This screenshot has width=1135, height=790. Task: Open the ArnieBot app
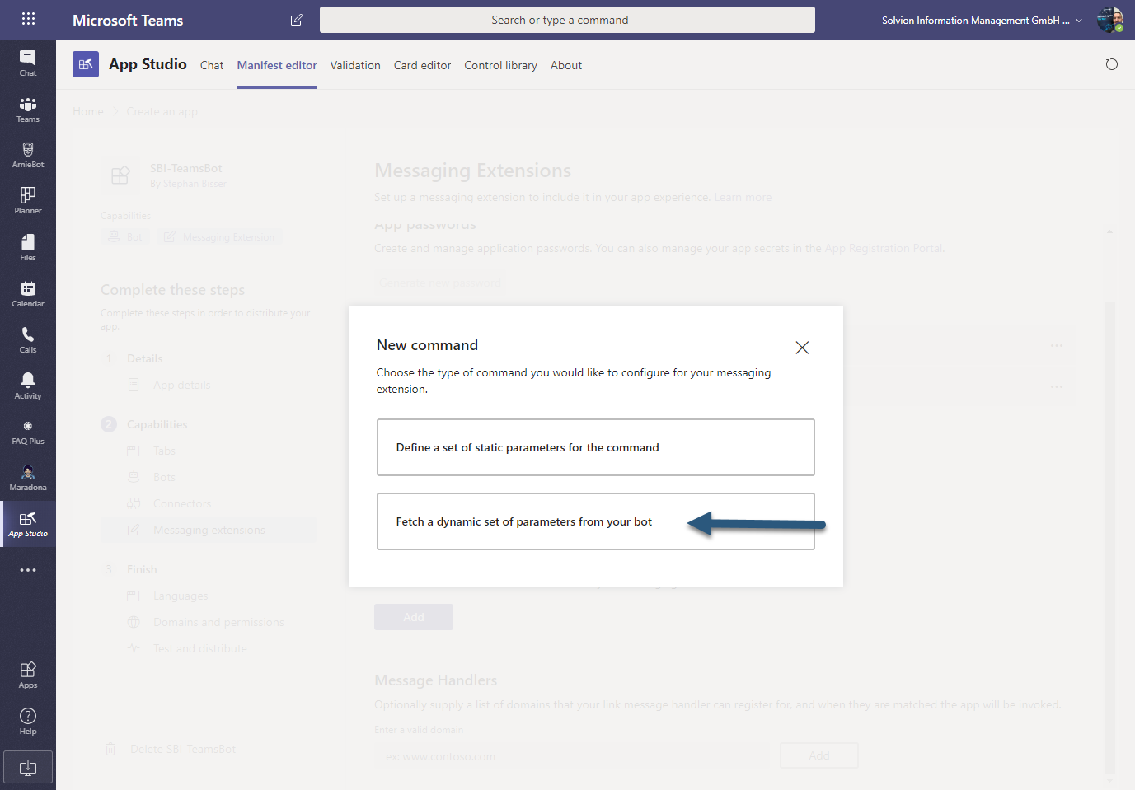pos(28,155)
